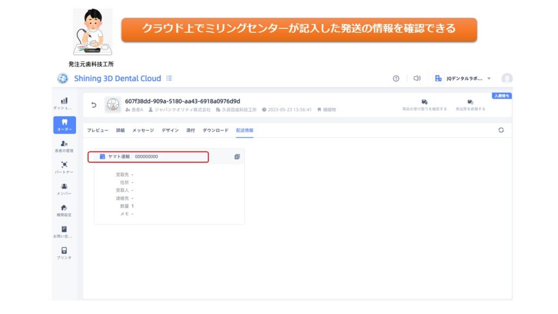Switch to the プレビュー tab

(x=98, y=130)
